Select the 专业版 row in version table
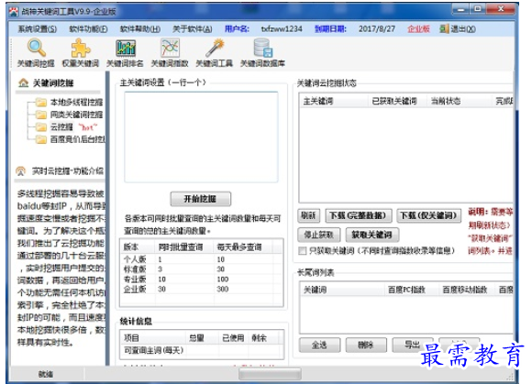 (202, 279)
